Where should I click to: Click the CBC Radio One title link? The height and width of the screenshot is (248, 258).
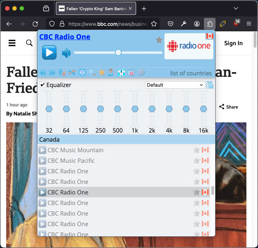click(x=65, y=37)
